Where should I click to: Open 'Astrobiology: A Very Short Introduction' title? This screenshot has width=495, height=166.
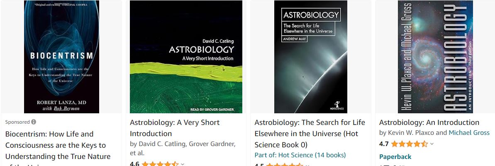coord(175,128)
